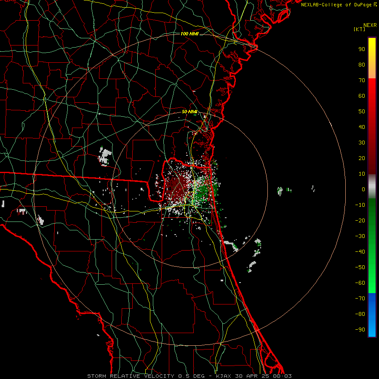Image resolution: width=379 pixels, height=379 pixels.
Task: Select the 50 value on velocity scale
Action: (362, 112)
